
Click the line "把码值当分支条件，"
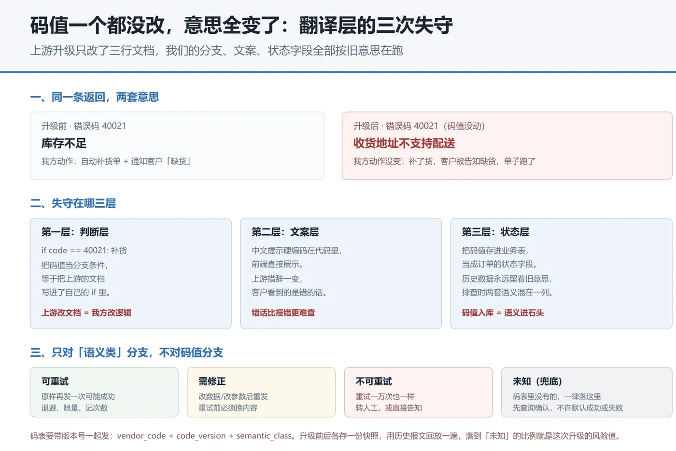point(75,265)
